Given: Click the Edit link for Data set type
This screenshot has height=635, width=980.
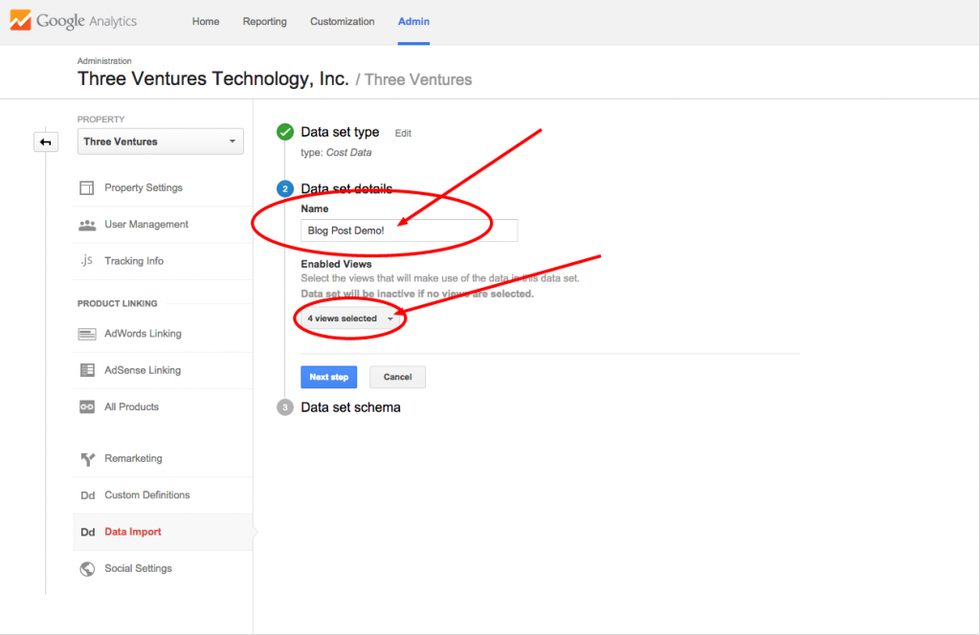Looking at the screenshot, I should point(403,133).
